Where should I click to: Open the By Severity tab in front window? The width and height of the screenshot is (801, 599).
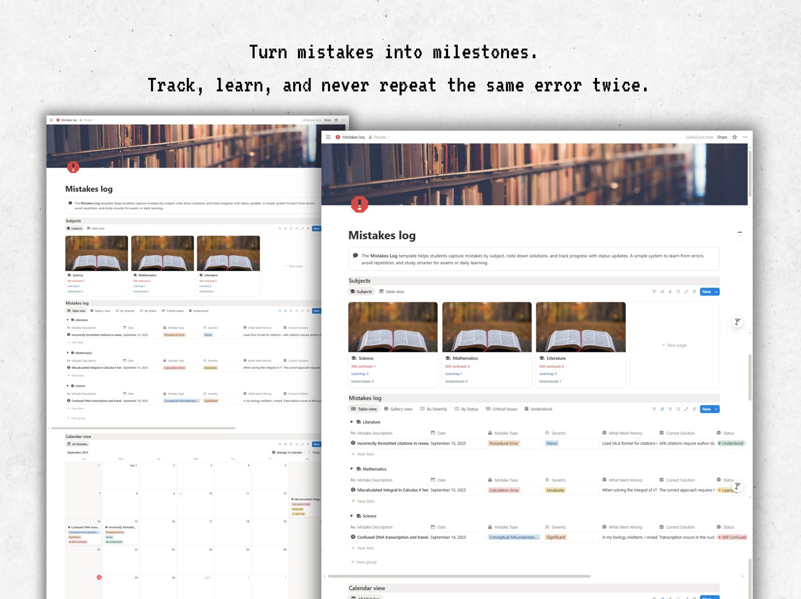click(x=434, y=409)
